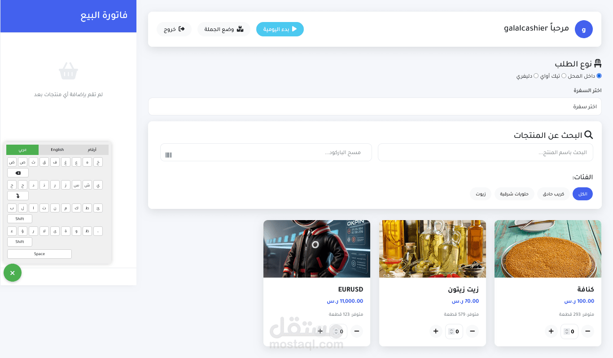Click quantity field of EURUSD product
The height and width of the screenshot is (358, 613).
click(x=338, y=331)
